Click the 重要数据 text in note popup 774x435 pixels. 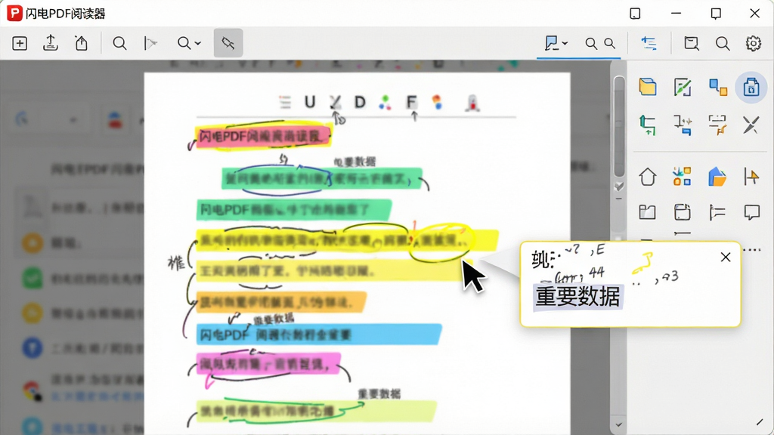(x=577, y=297)
